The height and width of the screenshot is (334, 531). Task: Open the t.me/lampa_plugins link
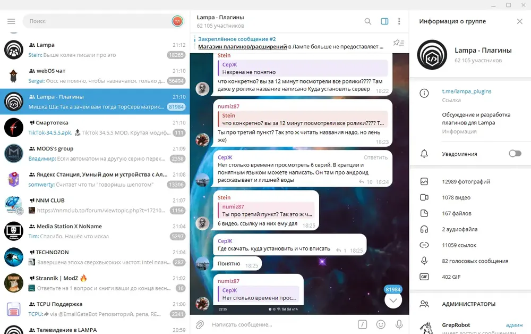pos(466,91)
